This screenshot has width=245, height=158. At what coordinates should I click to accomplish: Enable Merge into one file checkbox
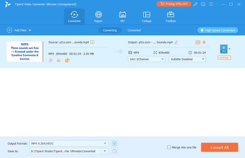(x=169, y=147)
